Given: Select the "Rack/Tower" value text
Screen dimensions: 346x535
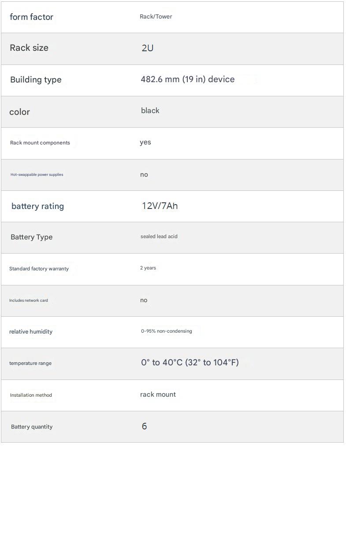Looking at the screenshot, I should coord(156,17).
